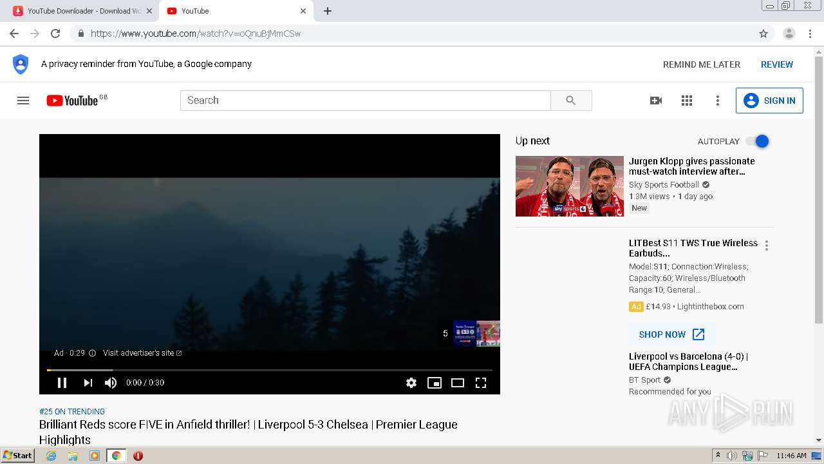
Task: Click Visit advertiser's site link
Action: coord(142,353)
